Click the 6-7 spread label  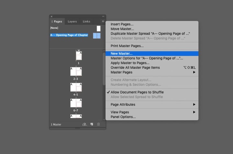pos(75,110)
